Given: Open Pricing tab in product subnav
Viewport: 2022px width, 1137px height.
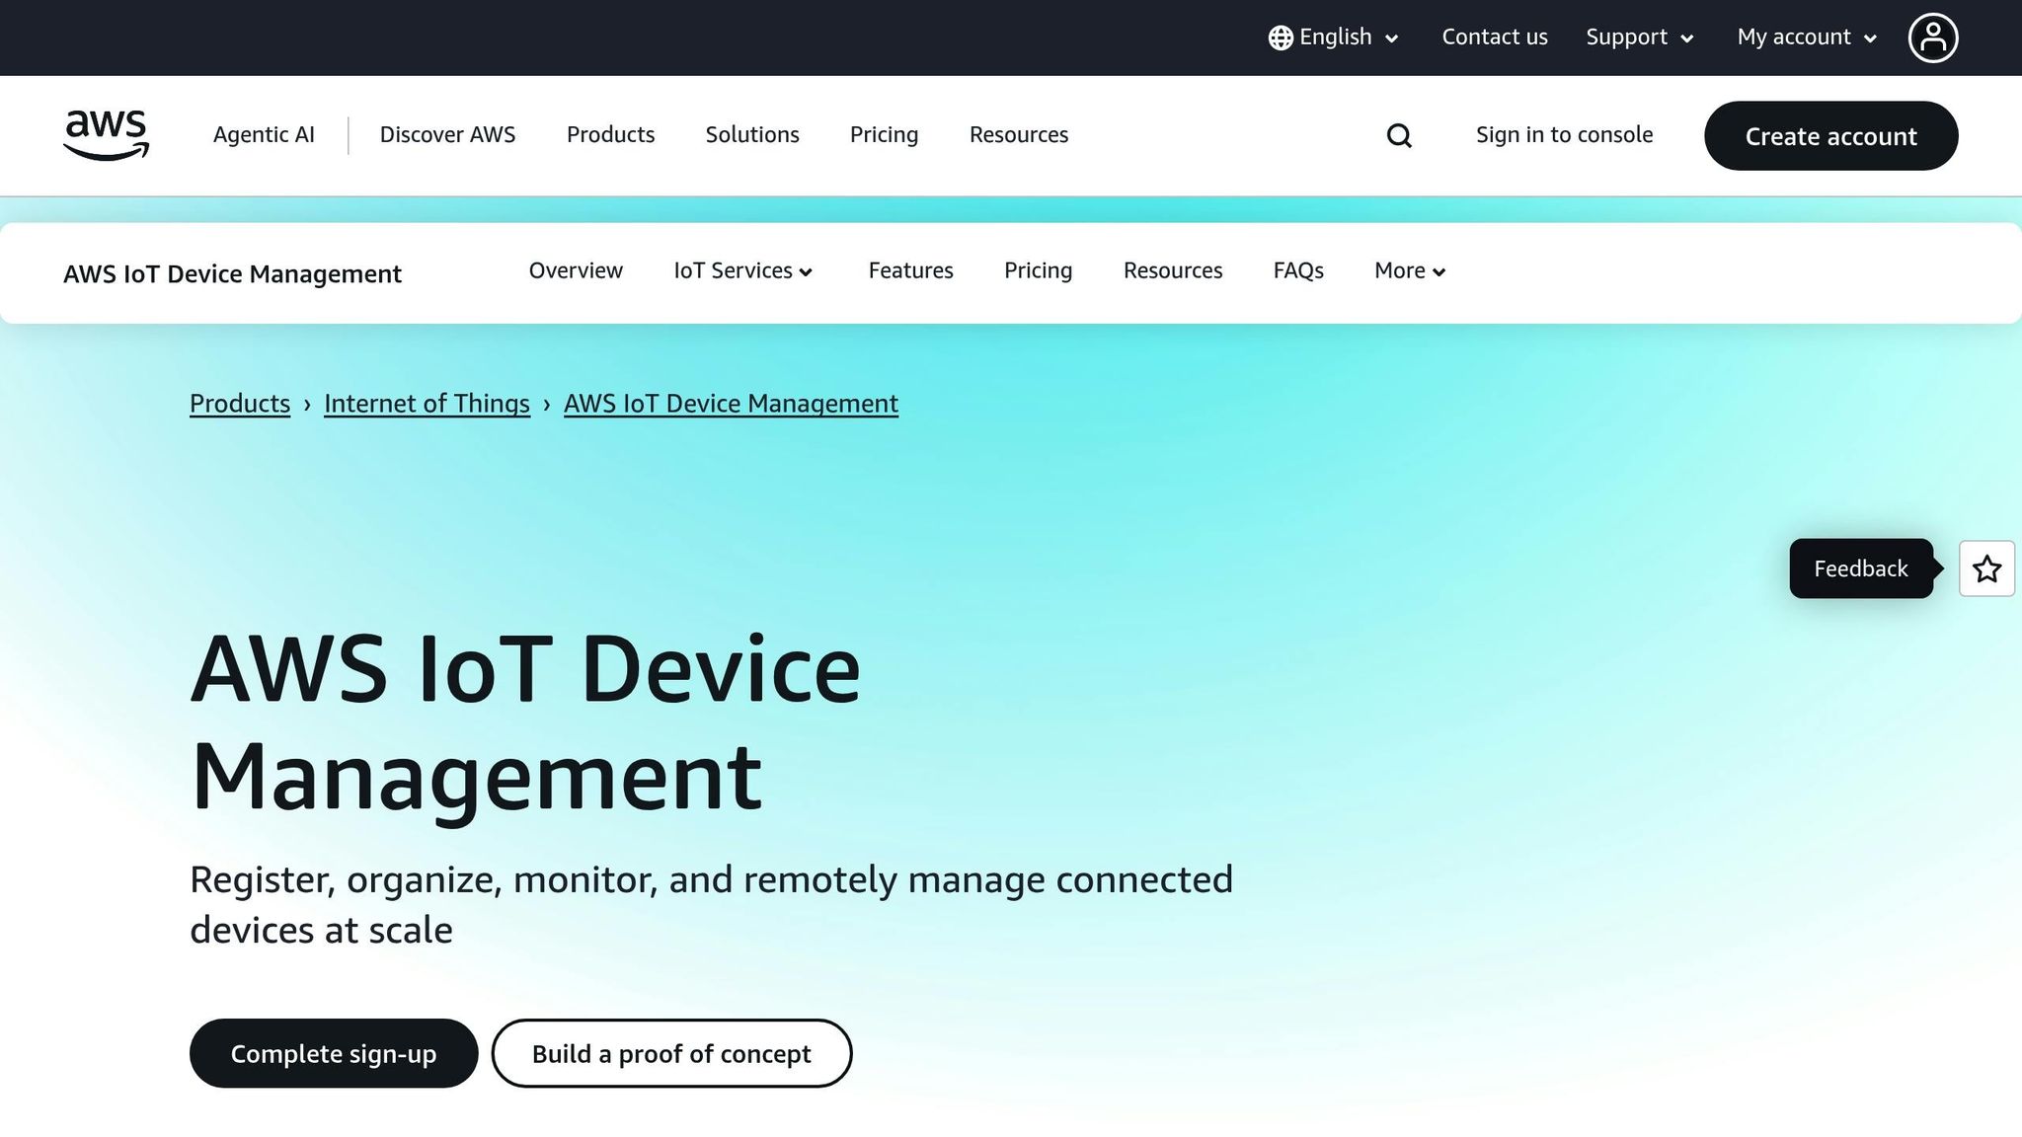Looking at the screenshot, I should point(1038,270).
